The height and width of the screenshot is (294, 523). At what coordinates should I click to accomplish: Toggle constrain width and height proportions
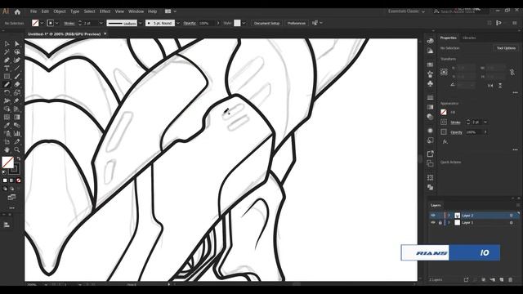512,72
